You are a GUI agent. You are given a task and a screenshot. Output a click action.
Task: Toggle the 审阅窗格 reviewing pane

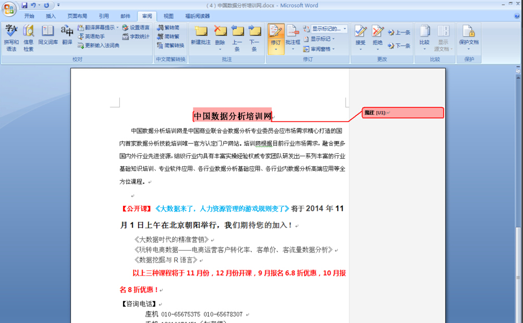[317, 49]
